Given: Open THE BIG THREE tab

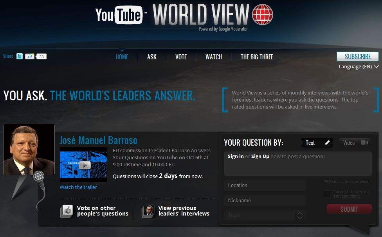Looking at the screenshot, I should pos(257,57).
